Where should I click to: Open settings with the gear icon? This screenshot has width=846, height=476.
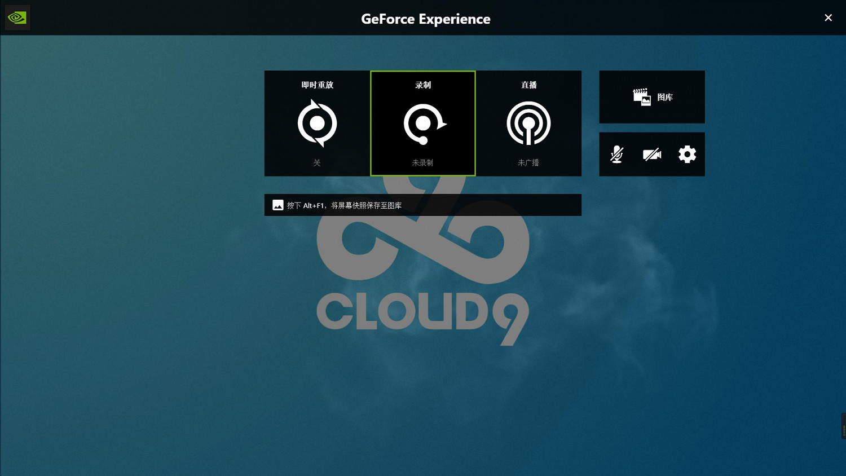click(687, 154)
